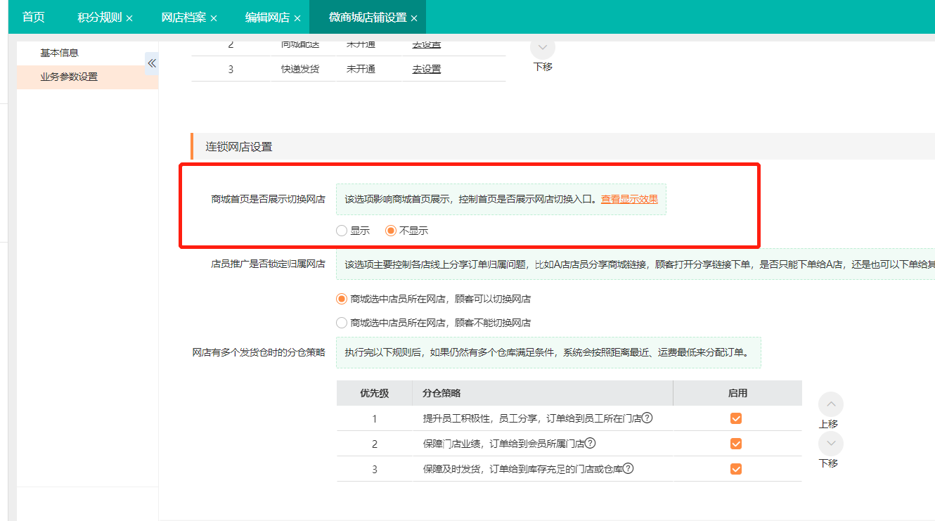
Task: Click 下移 arrow near delivery methods table
Action: pos(543,48)
